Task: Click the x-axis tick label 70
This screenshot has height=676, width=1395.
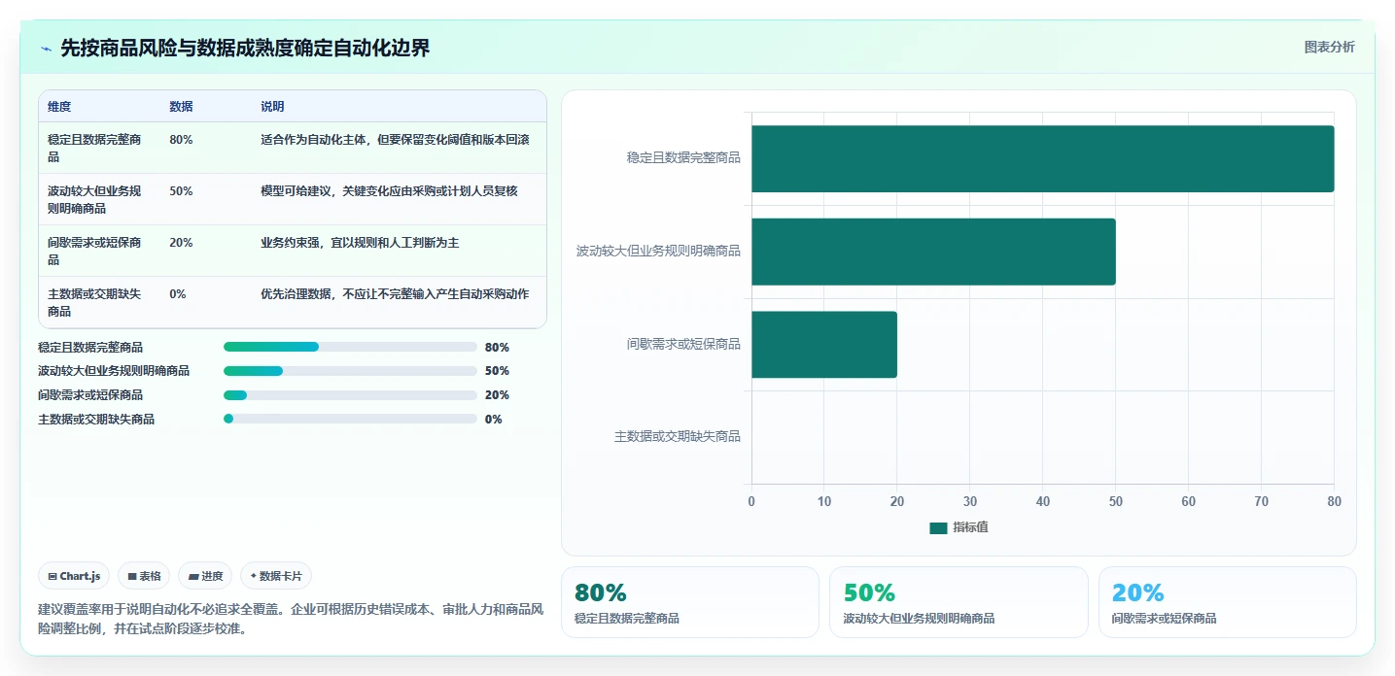Action: [1262, 501]
